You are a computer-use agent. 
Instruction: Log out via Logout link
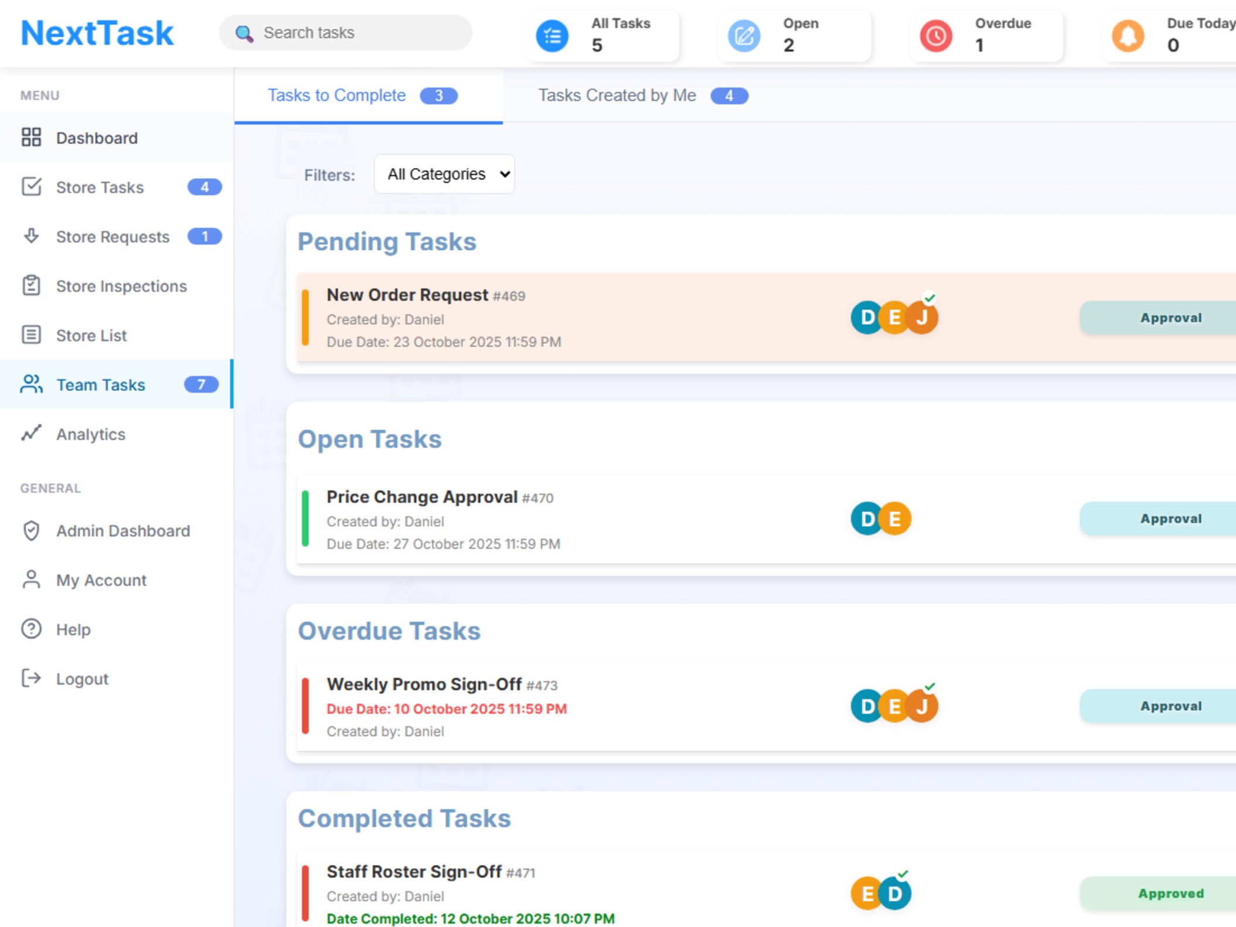(117, 678)
